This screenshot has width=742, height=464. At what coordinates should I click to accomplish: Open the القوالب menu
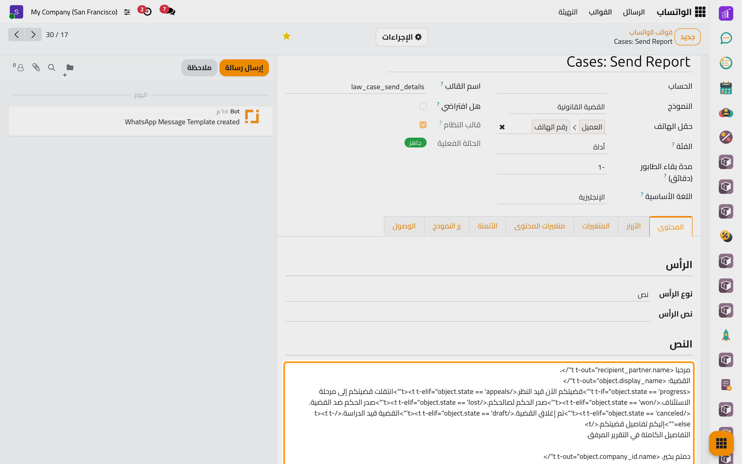pyautogui.click(x=600, y=12)
